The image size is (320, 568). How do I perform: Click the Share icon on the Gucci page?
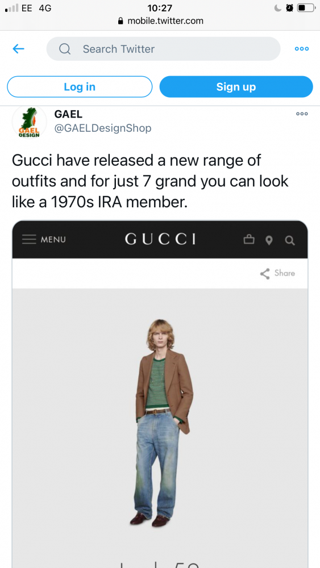pos(265,274)
